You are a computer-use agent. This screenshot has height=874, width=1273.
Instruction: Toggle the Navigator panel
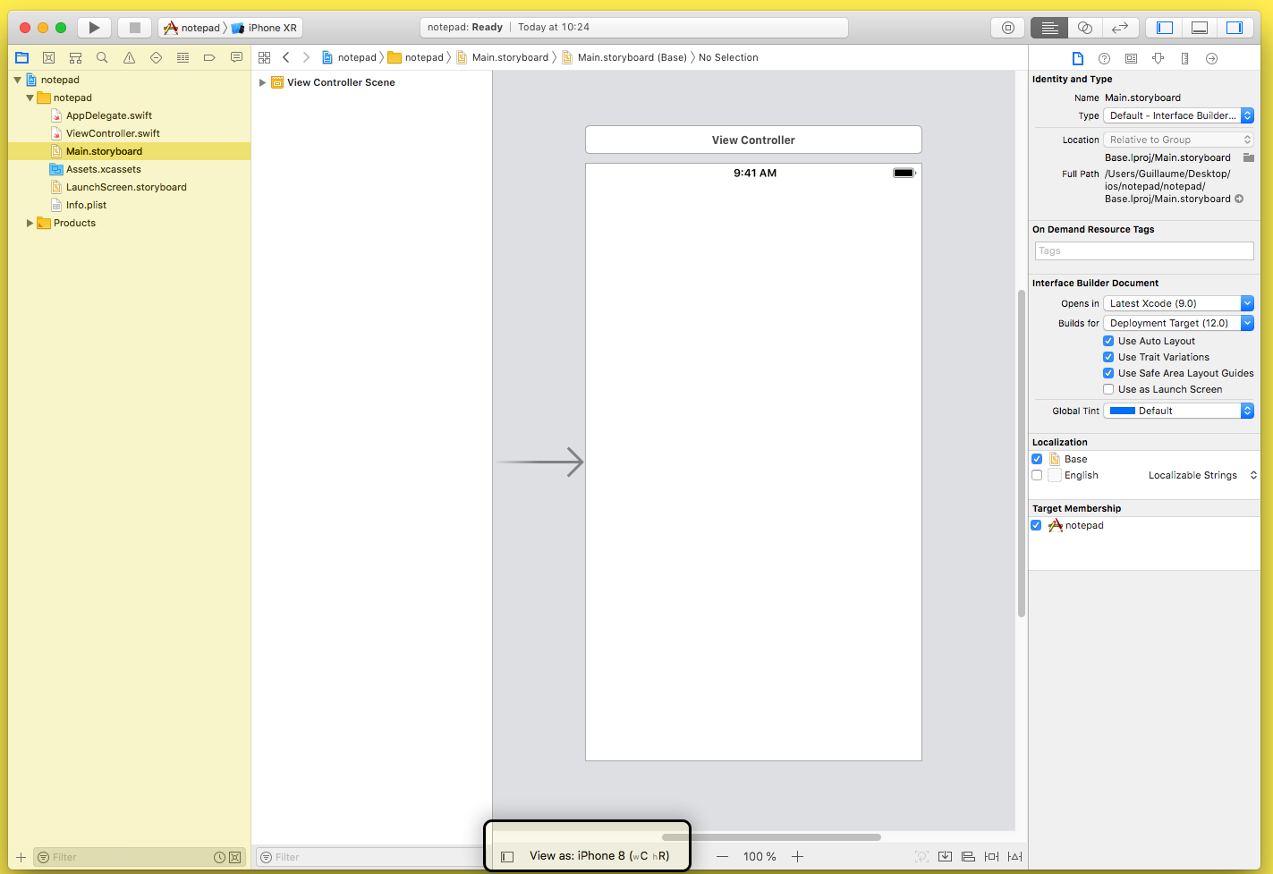click(x=1165, y=28)
